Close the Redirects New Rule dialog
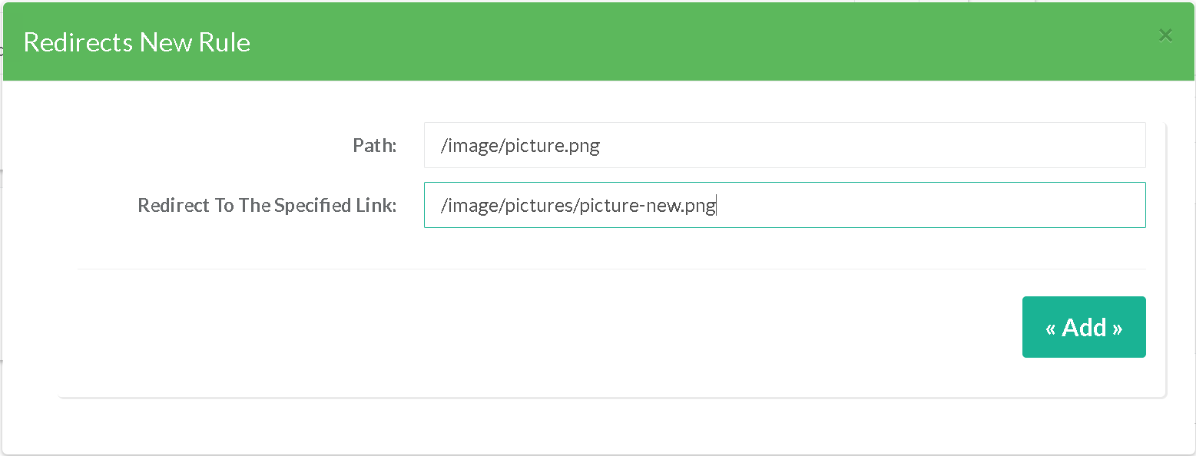Viewport: 1196px width, 456px height. click(1165, 35)
